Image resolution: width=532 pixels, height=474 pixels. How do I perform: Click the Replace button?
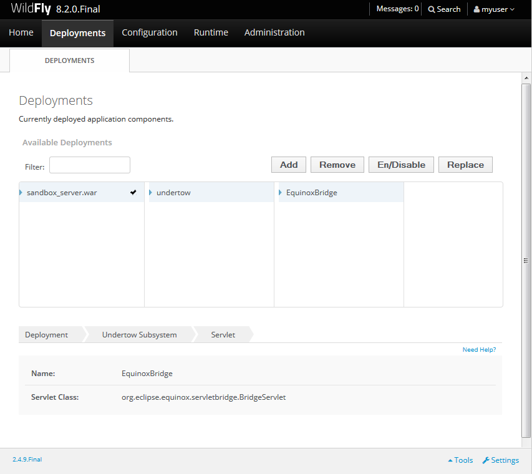(x=465, y=165)
